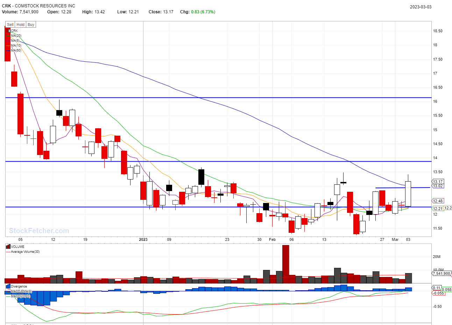The width and height of the screenshot is (452, 325).
Task: Click the Buy button
Action: [31, 25]
